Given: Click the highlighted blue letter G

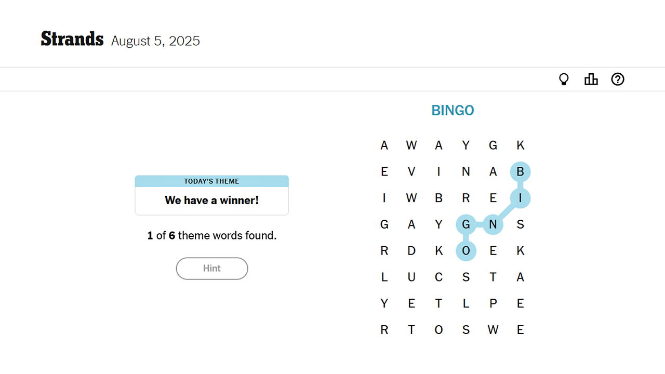Looking at the screenshot, I should click(x=466, y=224).
